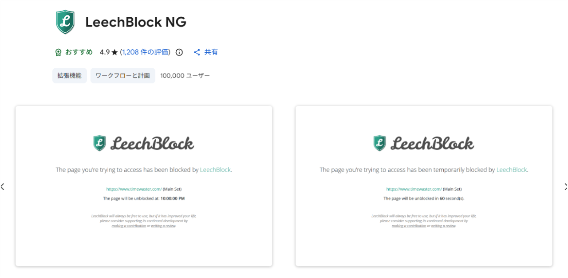Screen dimensions: 568x278
Task: Click the timewaster.com link in first screenshot
Action: pyautogui.click(x=134, y=188)
